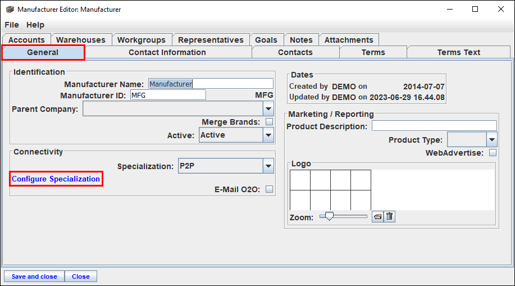This screenshot has height=286, width=515.
Task: Check the WebAdvertise option
Action: 493,152
